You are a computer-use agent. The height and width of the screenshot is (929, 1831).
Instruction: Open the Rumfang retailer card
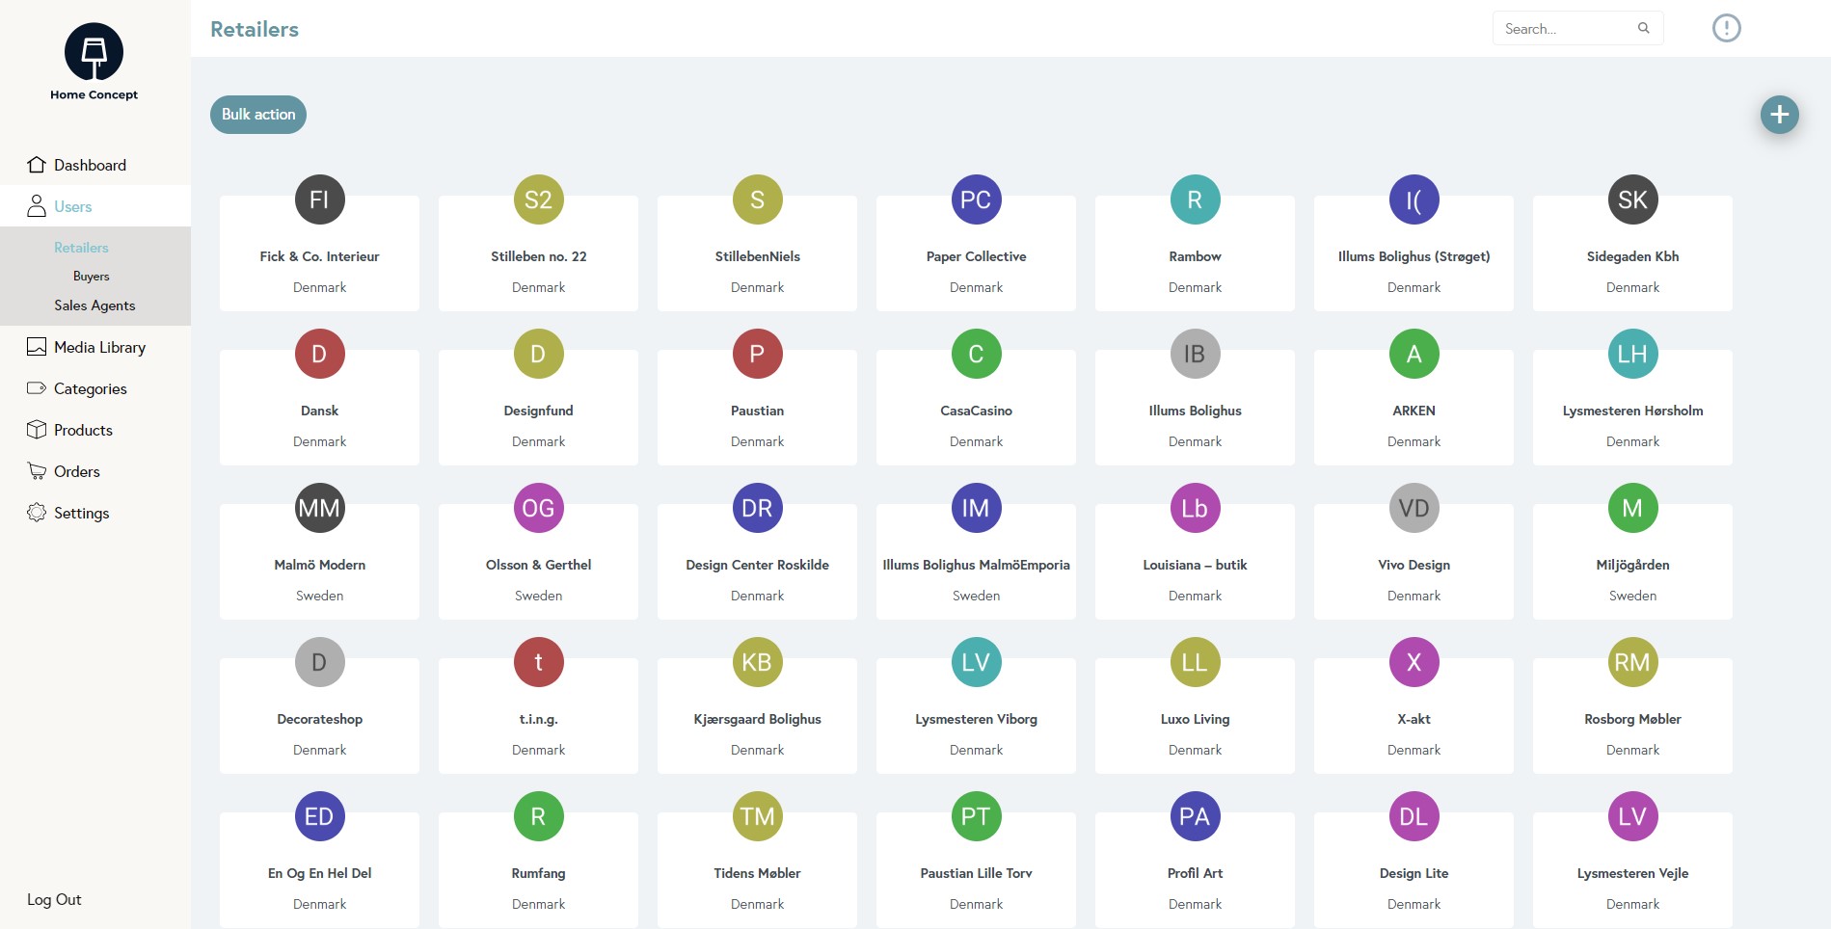[538, 870]
